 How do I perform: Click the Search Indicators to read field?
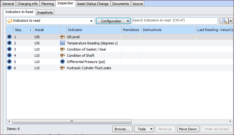[x=175, y=21]
